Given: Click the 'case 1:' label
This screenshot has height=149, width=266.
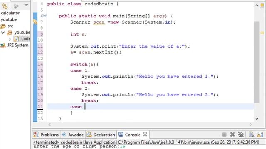Looking at the screenshot, I should [80, 70].
